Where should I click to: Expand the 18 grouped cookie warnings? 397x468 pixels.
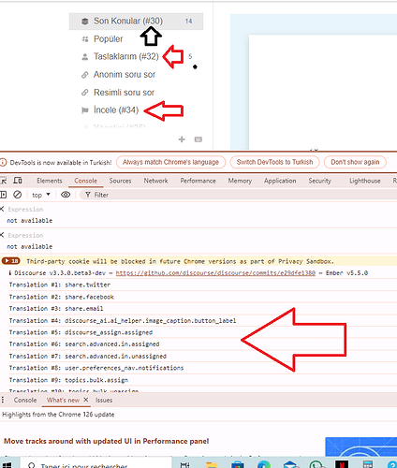11,261
